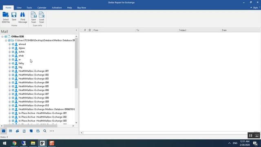Image resolution: width=261 pixels, height=147 pixels.
Task: Click the mailbox database path icon
Action: [13, 40]
